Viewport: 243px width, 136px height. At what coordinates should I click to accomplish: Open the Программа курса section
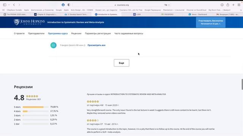coord(58,34)
